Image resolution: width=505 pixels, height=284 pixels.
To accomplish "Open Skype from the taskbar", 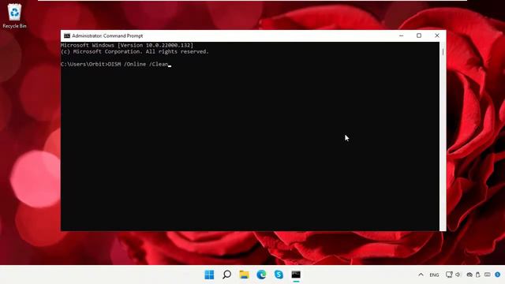I will (x=279, y=275).
